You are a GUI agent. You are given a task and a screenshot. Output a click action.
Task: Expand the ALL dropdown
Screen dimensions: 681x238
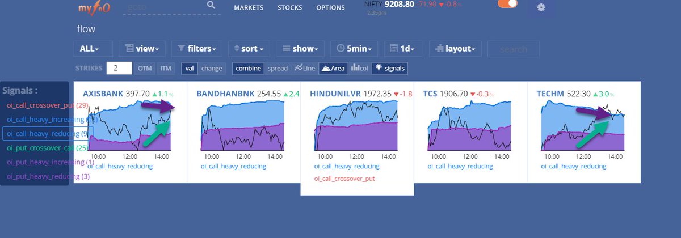point(93,49)
